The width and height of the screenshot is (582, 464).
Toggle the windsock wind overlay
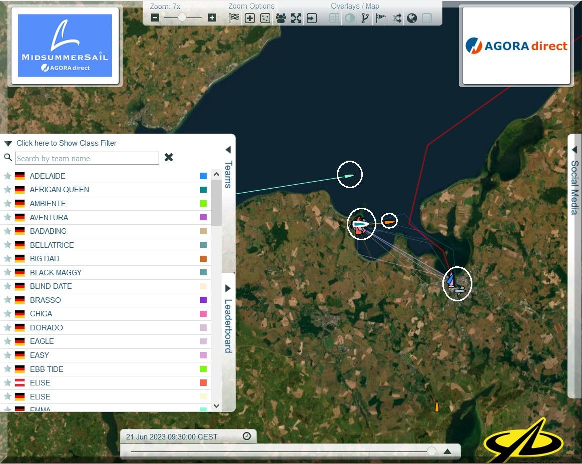pos(381,19)
